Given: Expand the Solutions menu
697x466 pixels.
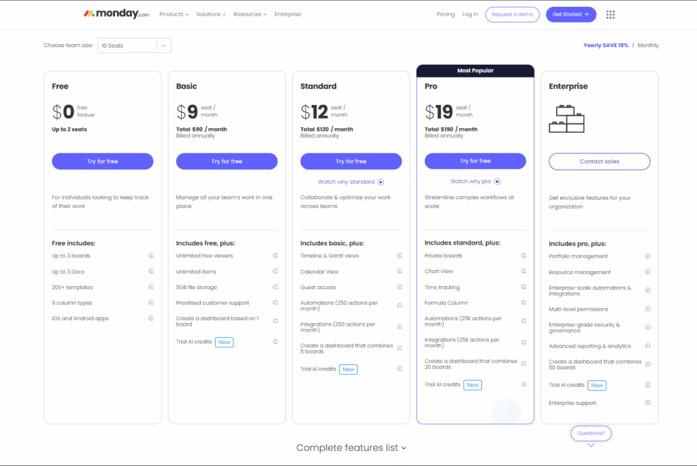Looking at the screenshot, I should tap(211, 14).
